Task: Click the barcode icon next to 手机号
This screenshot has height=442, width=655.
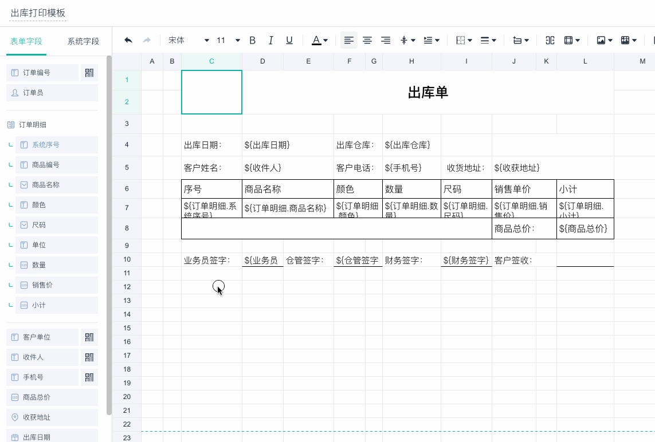Action: pyautogui.click(x=89, y=377)
